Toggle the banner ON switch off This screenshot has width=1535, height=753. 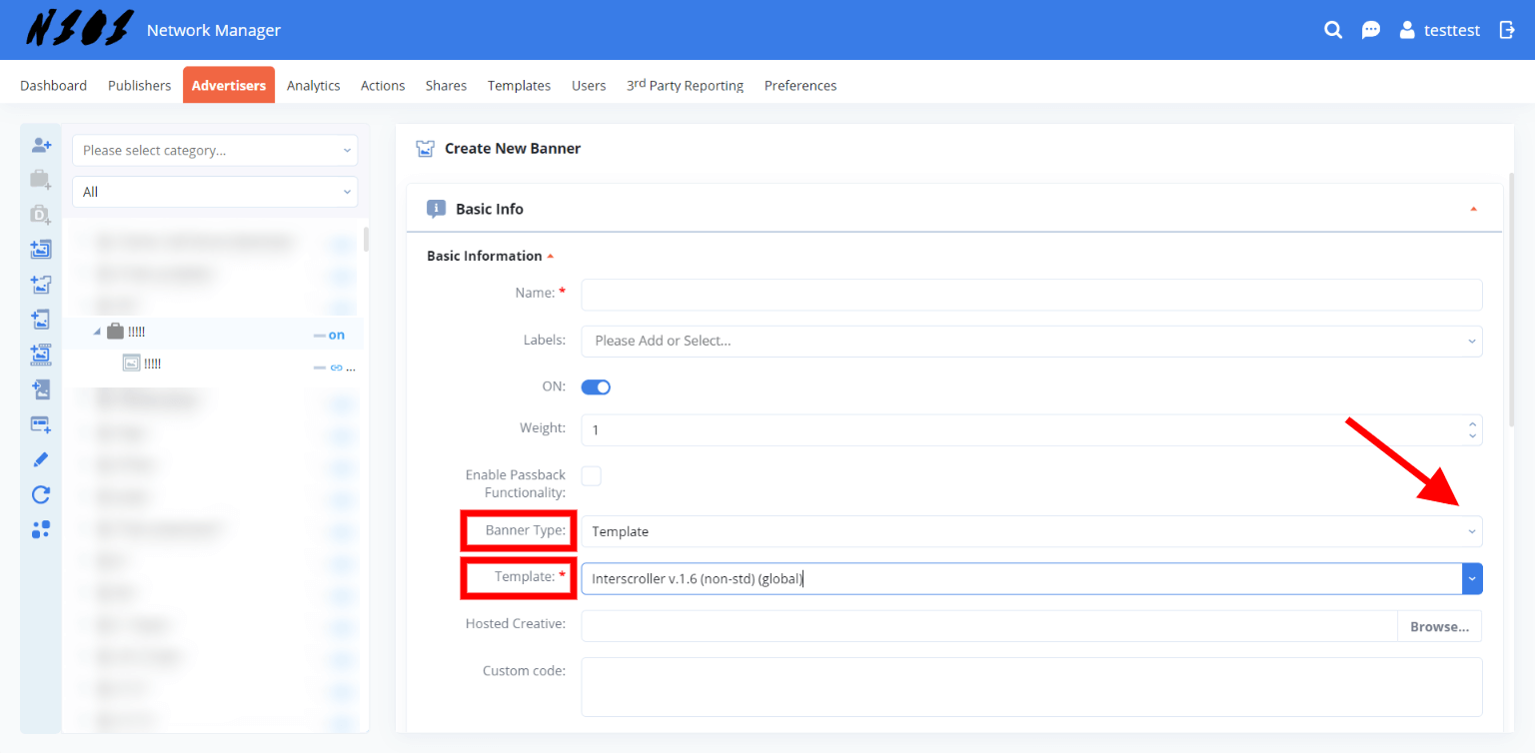tap(596, 387)
